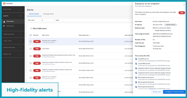Click the Remote activity tag

[x=170, y=25]
